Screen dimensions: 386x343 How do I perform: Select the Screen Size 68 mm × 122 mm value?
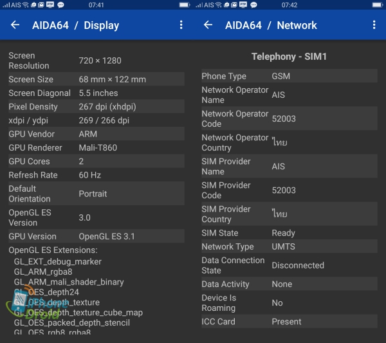[112, 79]
